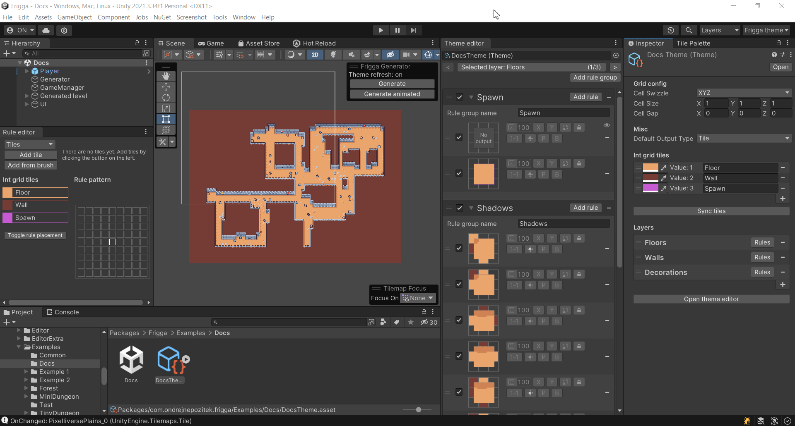Screen dimensions: 795x426
Task: Click Add rule group button
Action: [x=595, y=78]
